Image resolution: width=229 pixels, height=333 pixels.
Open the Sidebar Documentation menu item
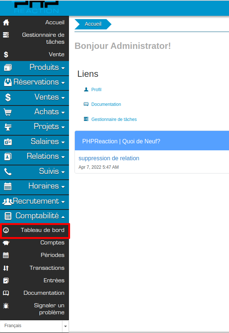pyautogui.click(x=44, y=293)
